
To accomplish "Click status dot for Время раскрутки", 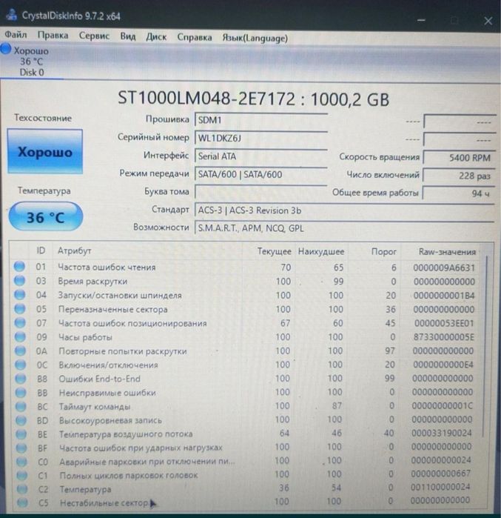I will [x=19, y=280].
